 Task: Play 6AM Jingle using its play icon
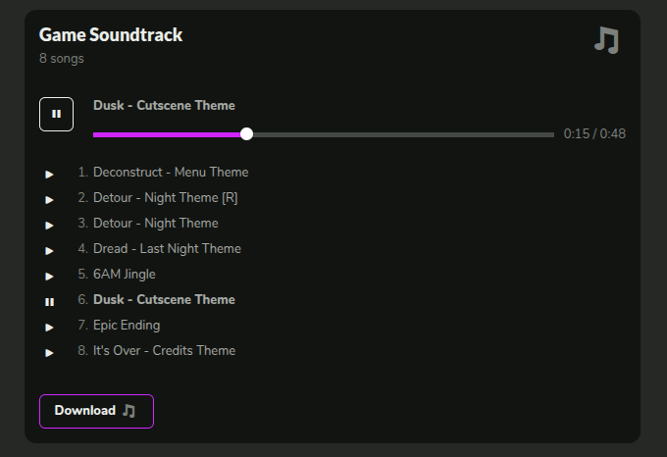coord(49,277)
